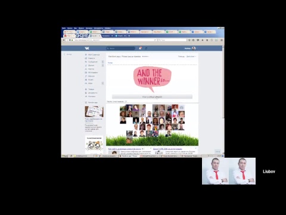Open the Firefox hamburger menu icon

click(222, 40)
